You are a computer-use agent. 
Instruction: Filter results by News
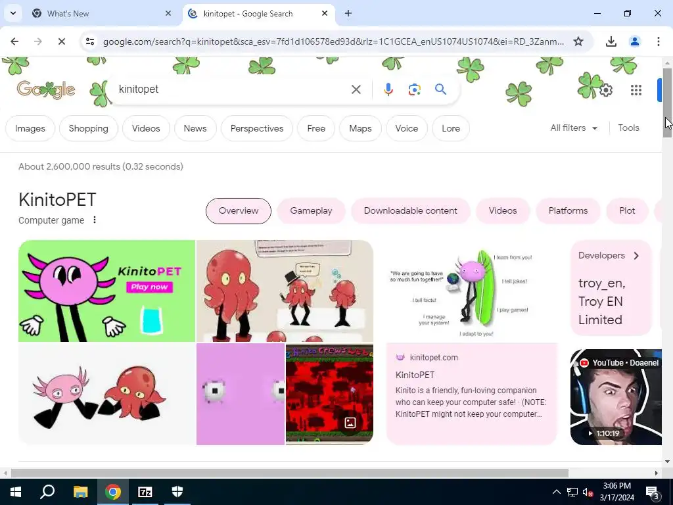195,128
